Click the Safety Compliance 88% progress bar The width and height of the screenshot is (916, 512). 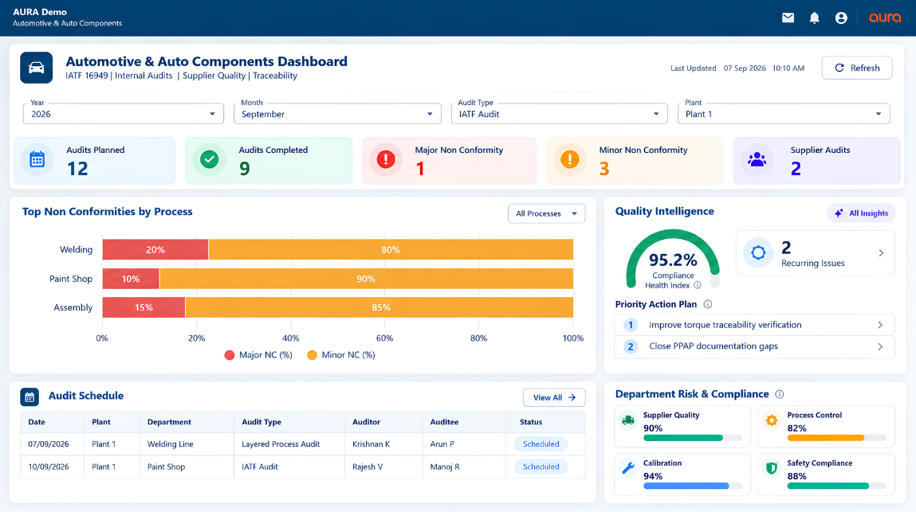836,486
